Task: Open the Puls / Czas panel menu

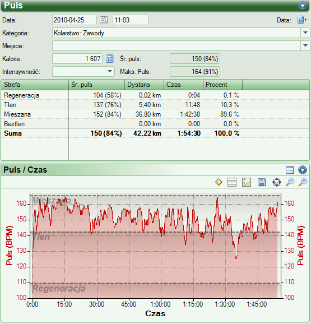Action: click(303, 170)
